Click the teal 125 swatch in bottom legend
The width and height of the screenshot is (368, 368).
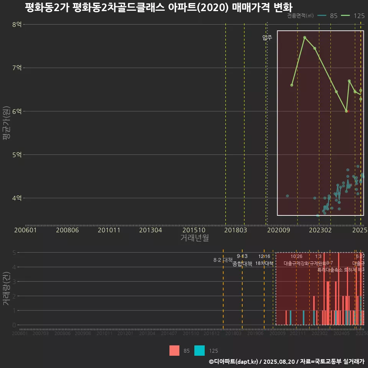pos(199,351)
